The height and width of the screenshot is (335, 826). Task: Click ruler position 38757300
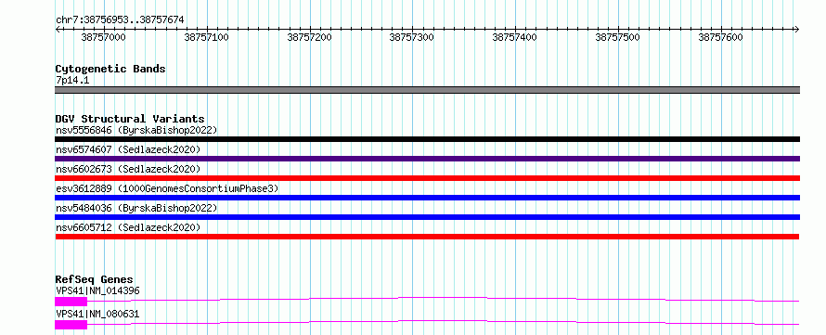pyautogui.click(x=412, y=37)
